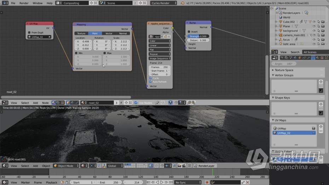Open Object Mode dropdown in viewport
Image resolution: width=329 pixels, height=185 pixels.
click(x=66, y=166)
